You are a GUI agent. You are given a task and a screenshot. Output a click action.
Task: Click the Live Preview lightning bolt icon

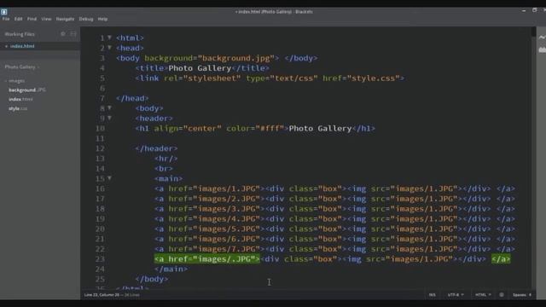543,38
